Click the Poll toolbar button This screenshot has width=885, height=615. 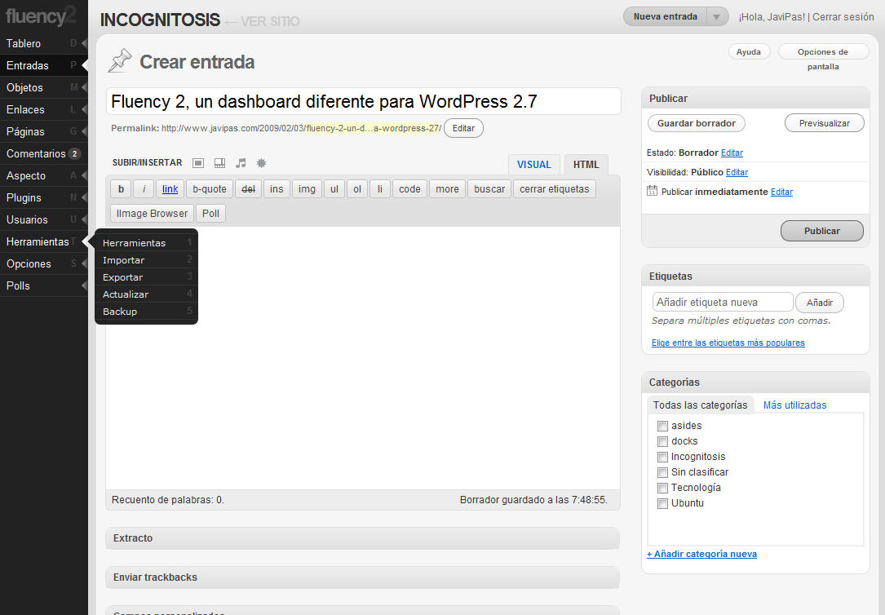[210, 213]
